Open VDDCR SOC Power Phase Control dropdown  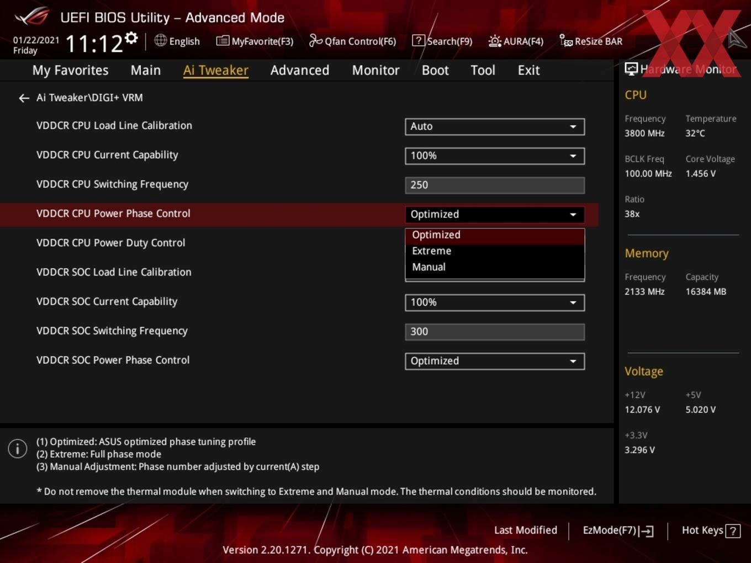click(495, 361)
